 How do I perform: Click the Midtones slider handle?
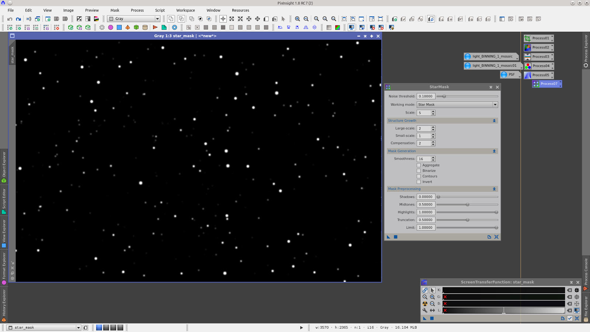[467, 204]
